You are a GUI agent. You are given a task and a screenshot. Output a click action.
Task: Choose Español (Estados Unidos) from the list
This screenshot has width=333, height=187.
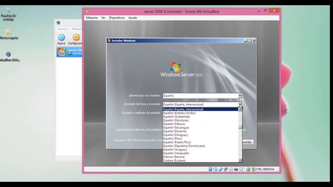pos(200,113)
